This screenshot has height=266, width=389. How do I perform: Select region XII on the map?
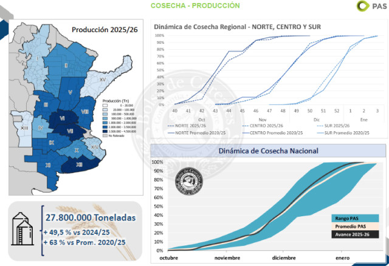[x=80, y=164]
